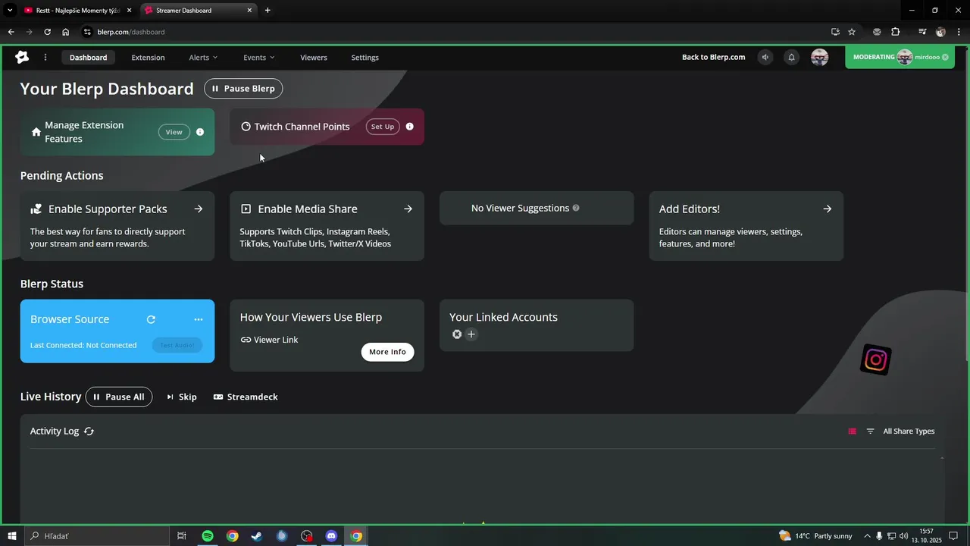Viewport: 970px width, 546px height.
Task: Click arrow on Enable Supporter Packs card
Action: pyautogui.click(x=198, y=209)
